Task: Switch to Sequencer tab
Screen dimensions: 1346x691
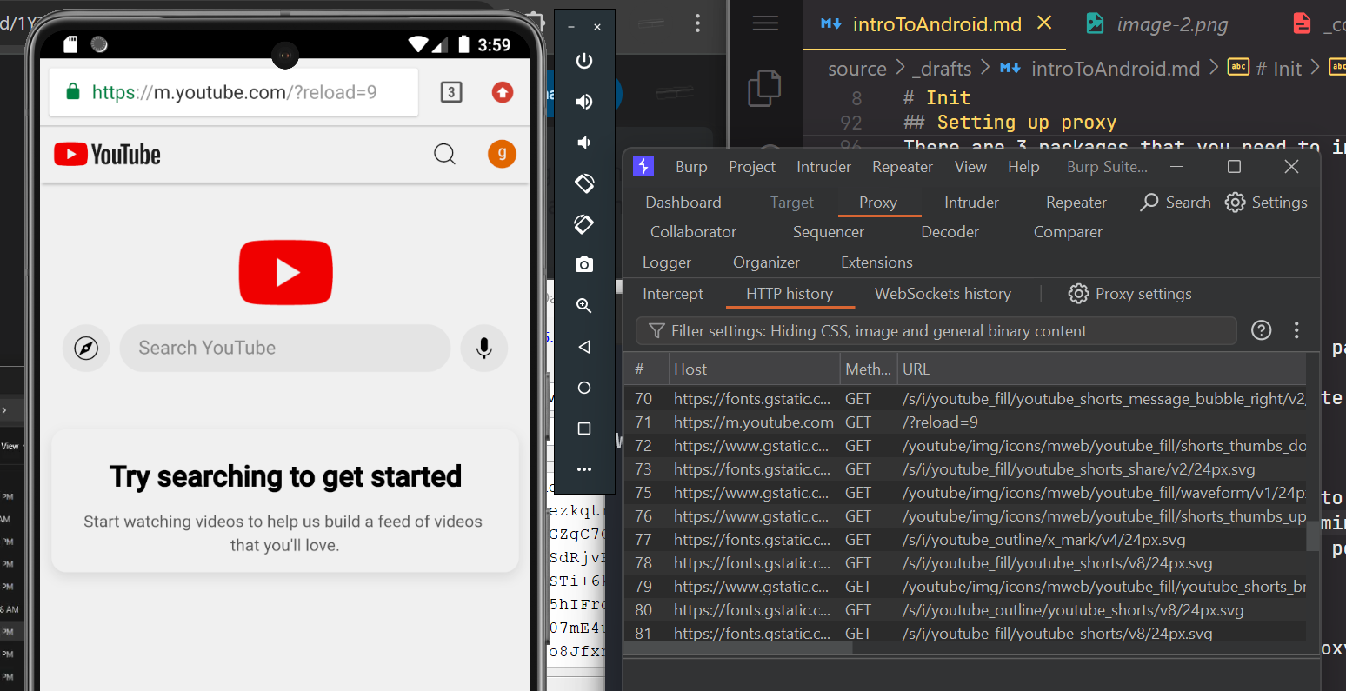Action: pyautogui.click(x=829, y=232)
